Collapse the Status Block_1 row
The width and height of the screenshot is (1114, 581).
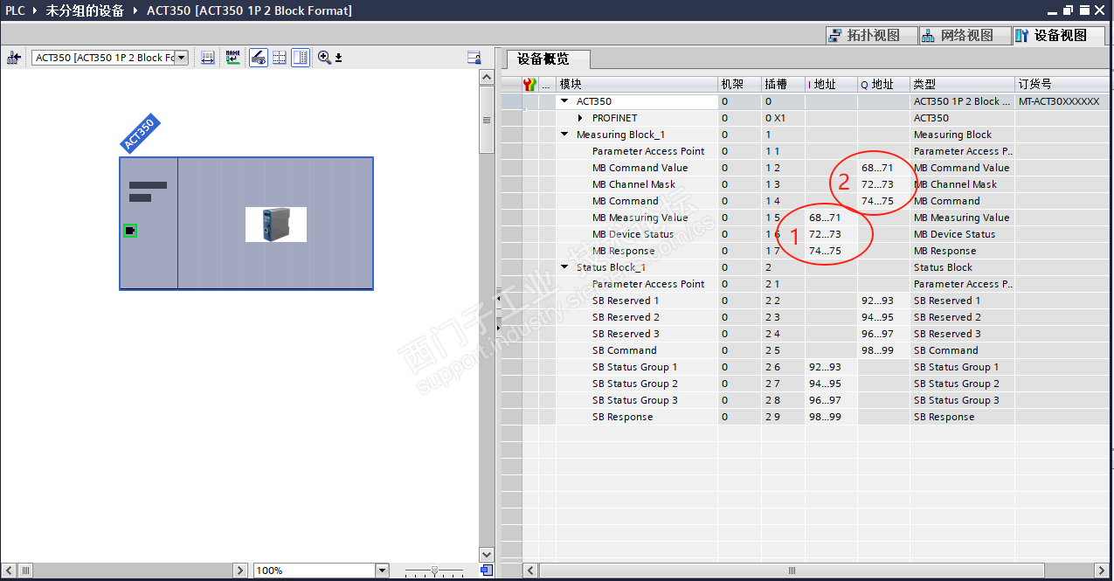564,267
